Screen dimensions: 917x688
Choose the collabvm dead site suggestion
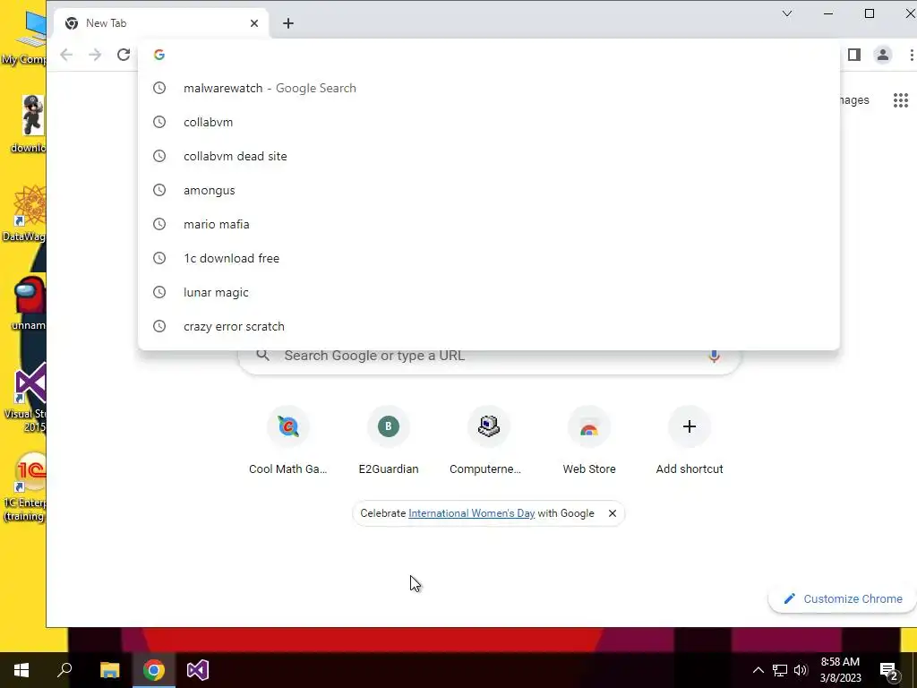click(489, 156)
